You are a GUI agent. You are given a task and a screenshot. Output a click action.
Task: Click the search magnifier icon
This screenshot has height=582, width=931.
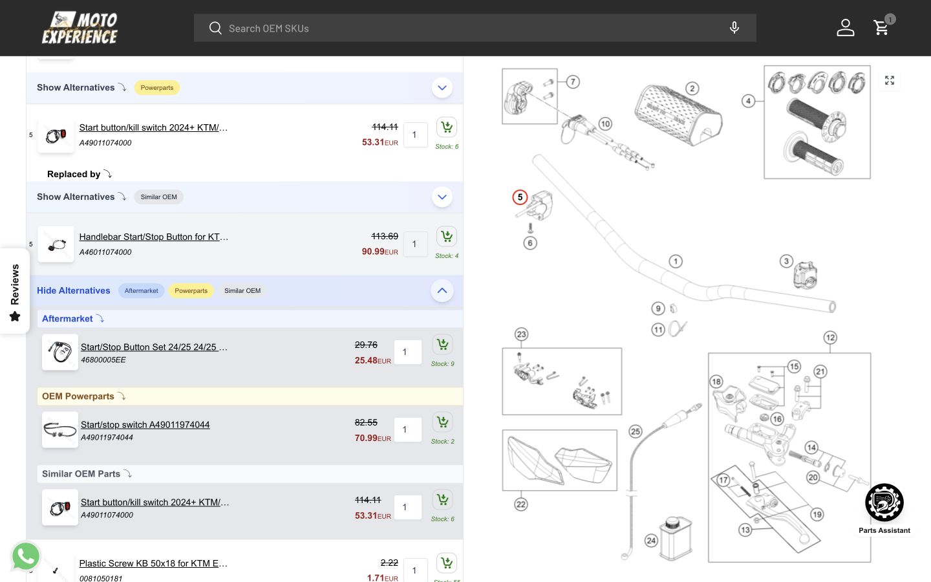215,28
